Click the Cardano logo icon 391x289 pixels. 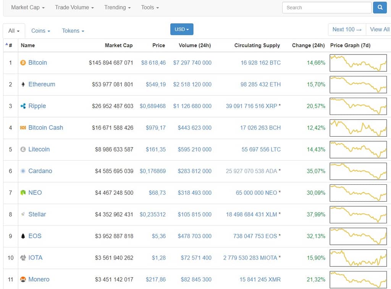click(23, 171)
